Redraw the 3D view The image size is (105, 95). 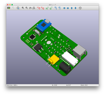30,8
